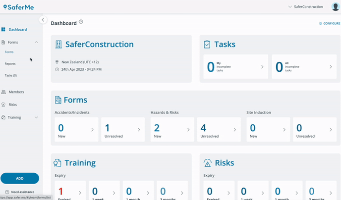Image resolution: width=341 pixels, height=200 pixels.
Task: Click the Members people icon in sidebar
Action: coord(3,92)
